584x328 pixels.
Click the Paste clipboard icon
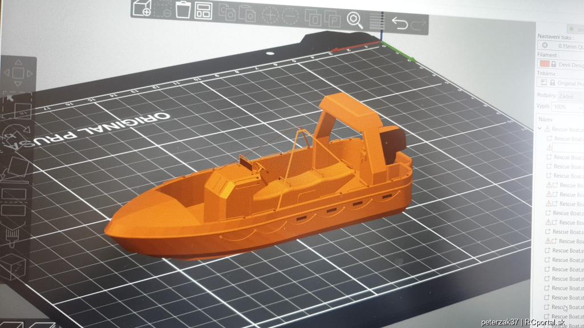pos(247,14)
